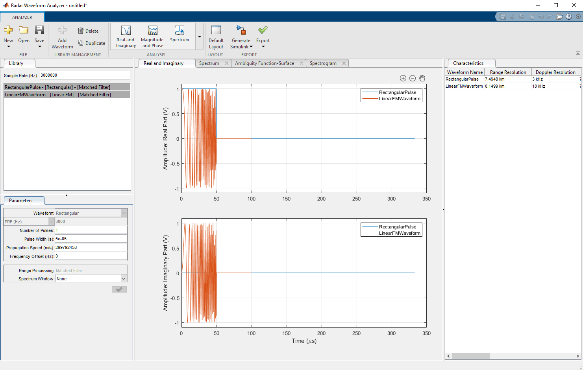Open the New file dropdown arrow

click(x=8, y=46)
